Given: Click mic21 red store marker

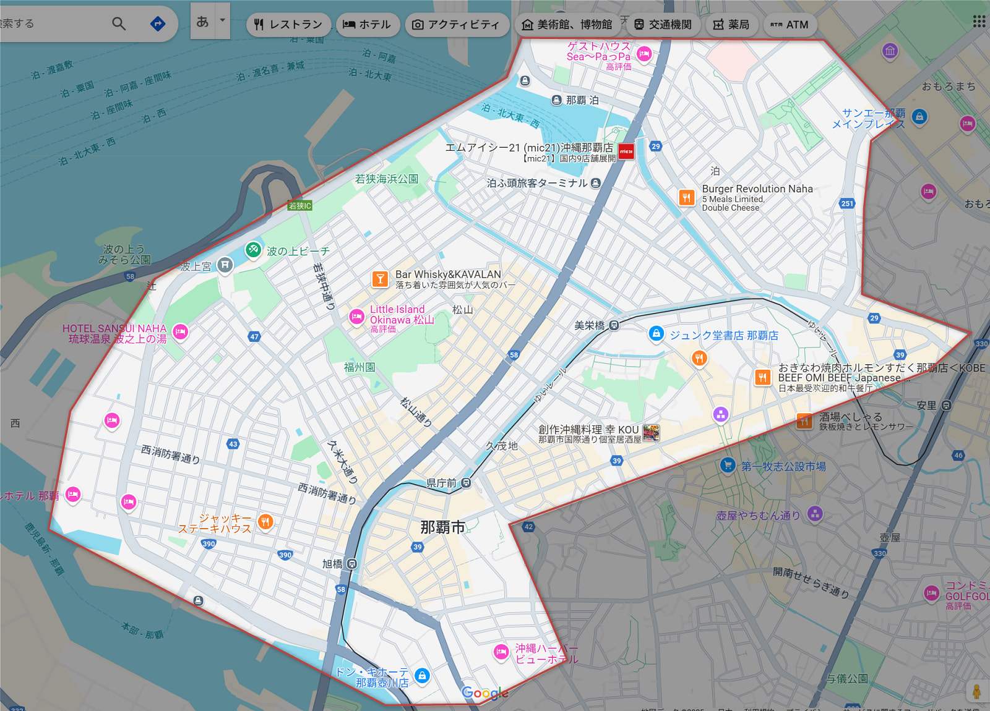Looking at the screenshot, I should pos(626,151).
